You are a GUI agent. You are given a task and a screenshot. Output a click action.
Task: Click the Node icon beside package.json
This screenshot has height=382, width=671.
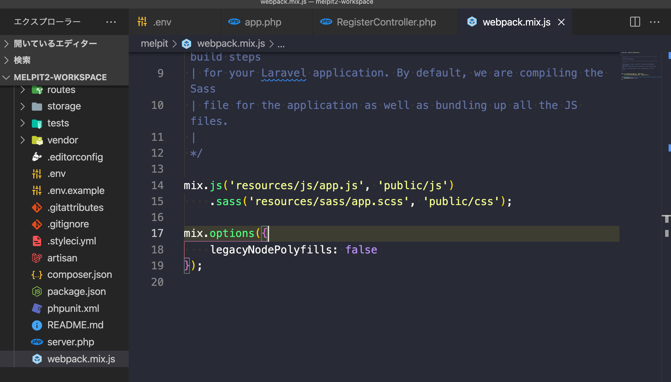(37, 291)
